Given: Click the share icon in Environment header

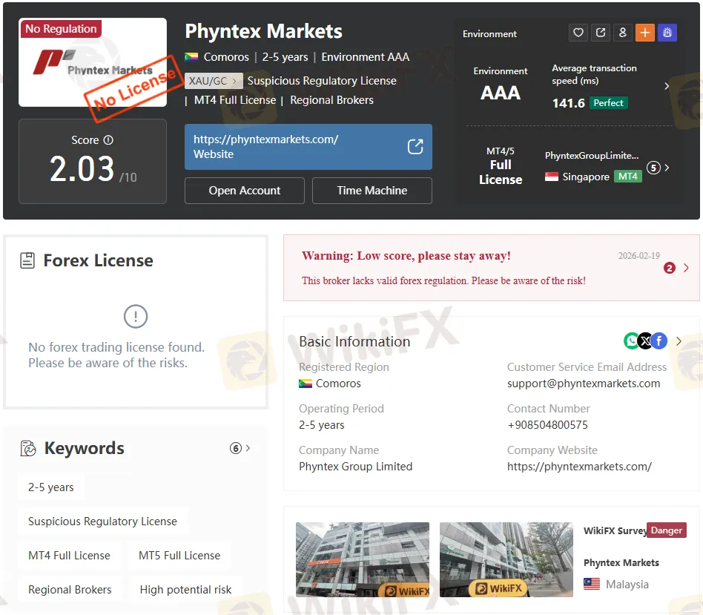Looking at the screenshot, I should click(x=601, y=33).
